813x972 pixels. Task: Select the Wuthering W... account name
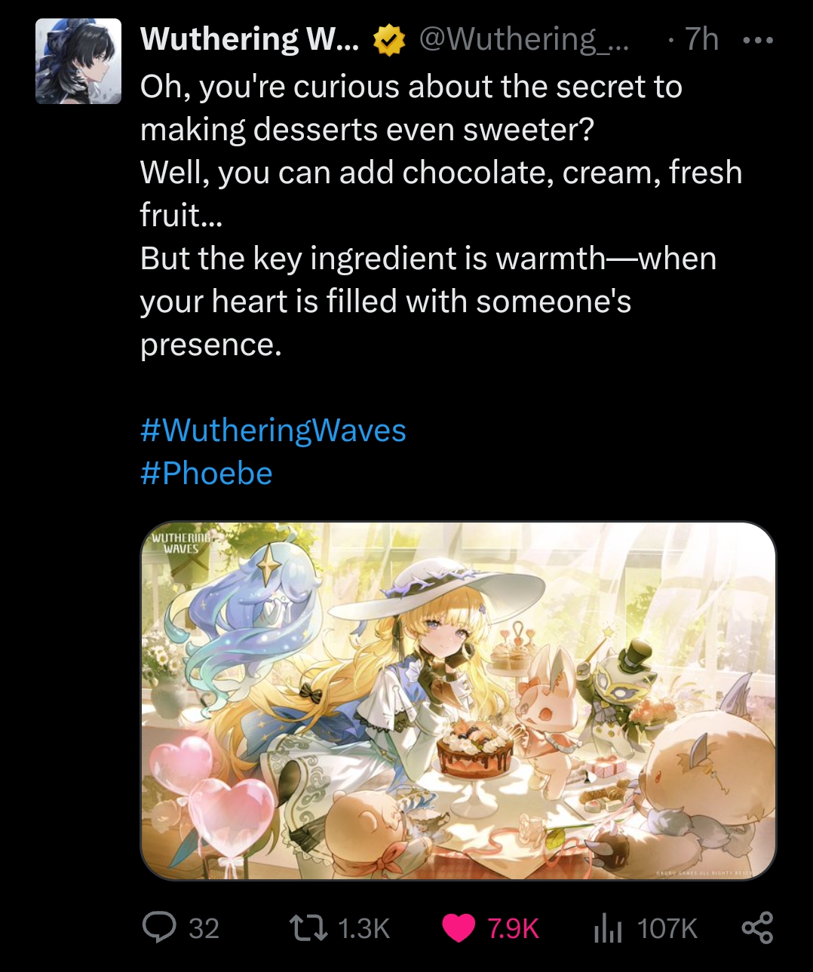tap(250, 39)
